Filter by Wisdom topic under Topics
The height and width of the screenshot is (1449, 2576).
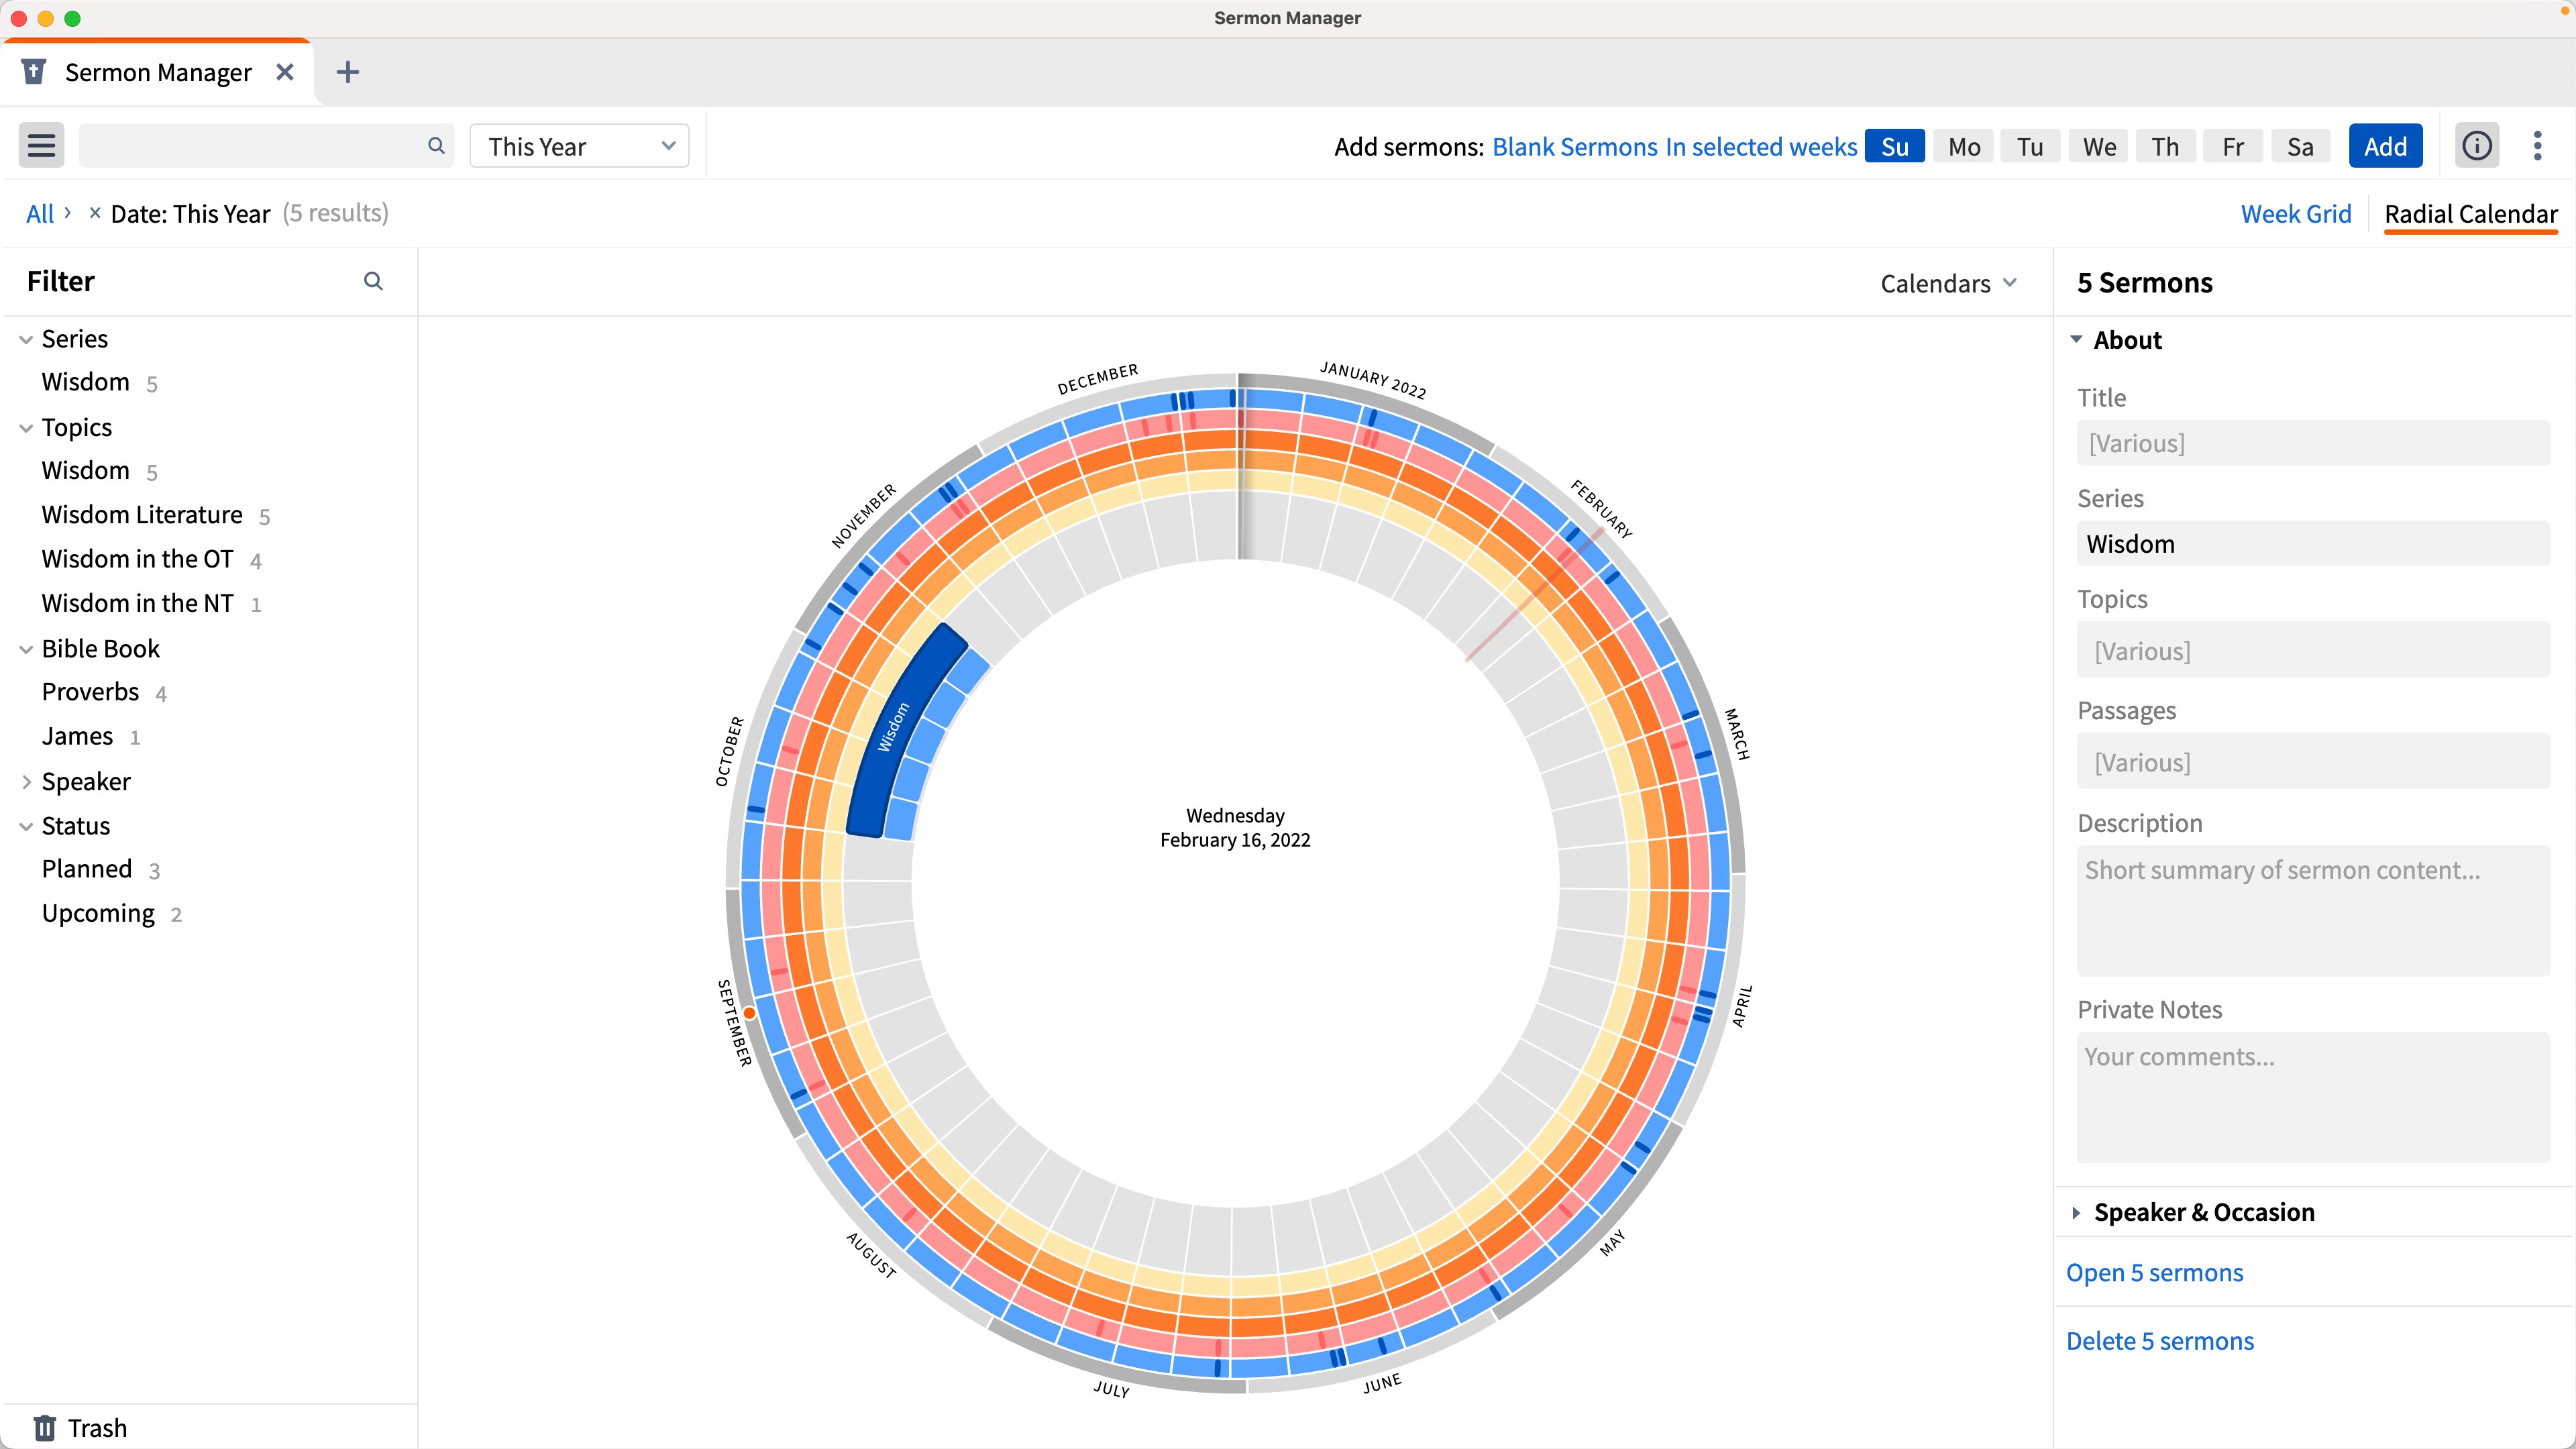click(x=85, y=470)
